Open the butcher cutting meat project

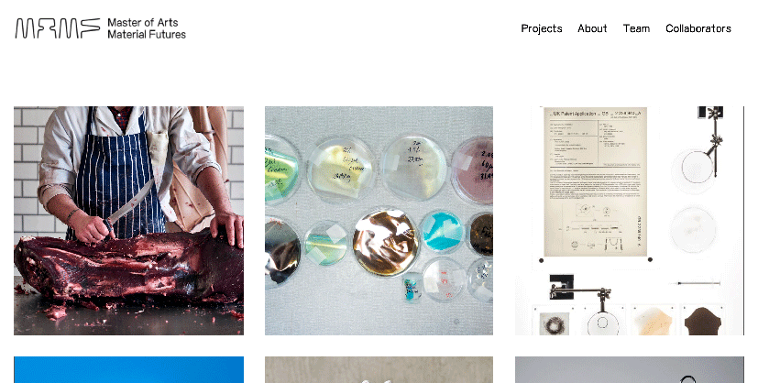128,221
